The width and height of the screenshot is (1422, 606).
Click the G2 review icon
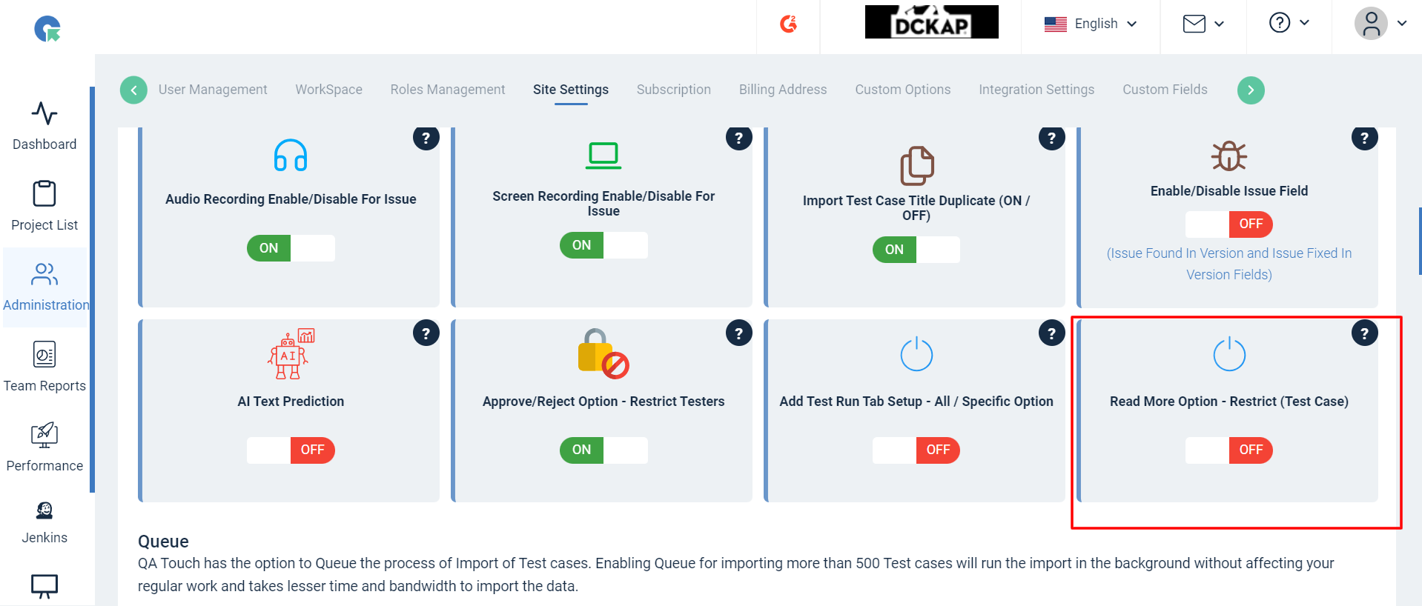tap(788, 24)
